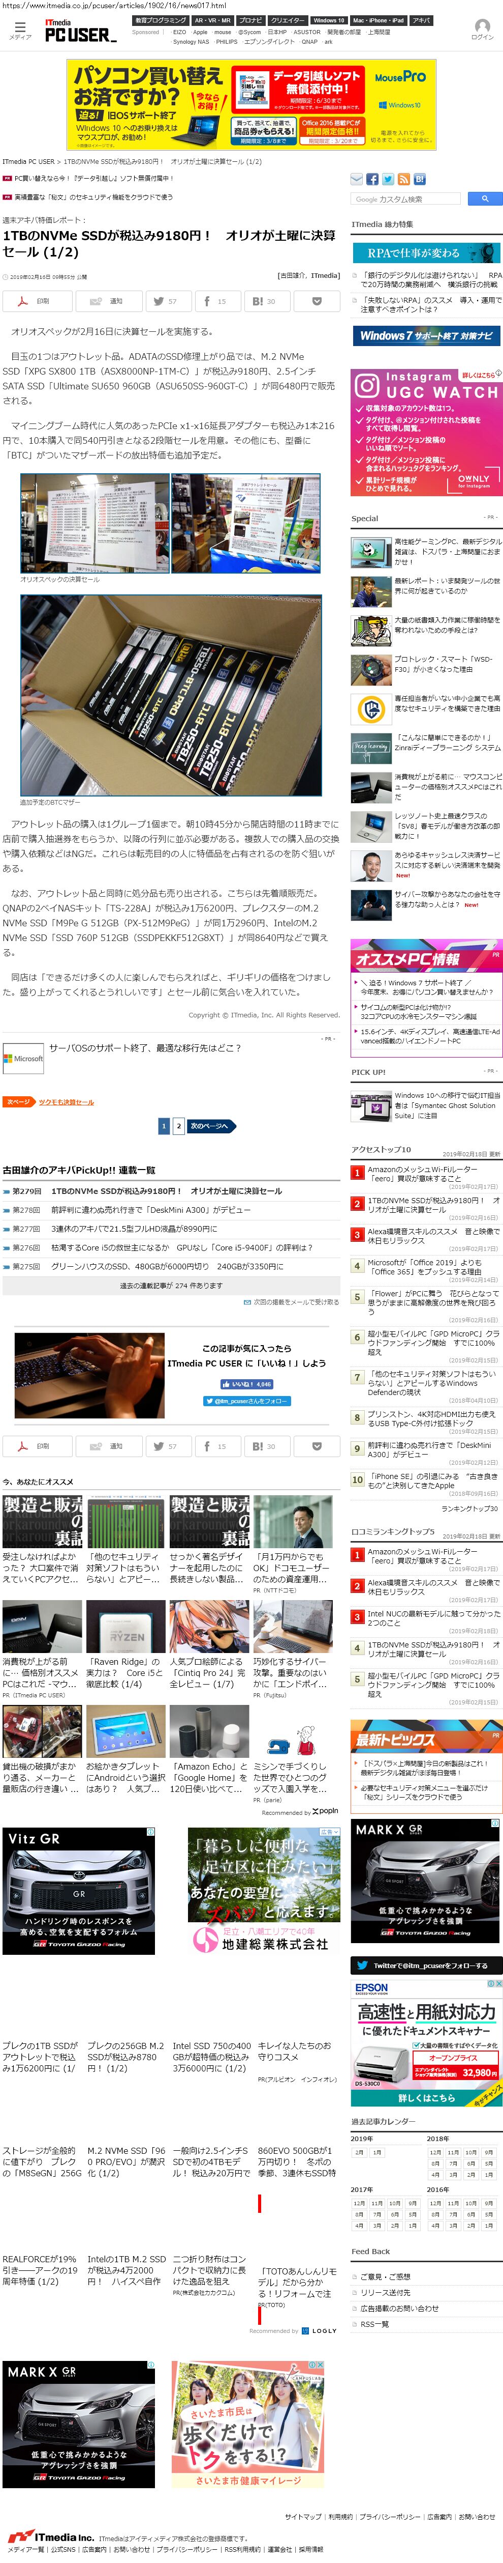The height and width of the screenshot is (2563, 503).
Task: Open the BTC motherboard boxes photo
Action: 171,695
